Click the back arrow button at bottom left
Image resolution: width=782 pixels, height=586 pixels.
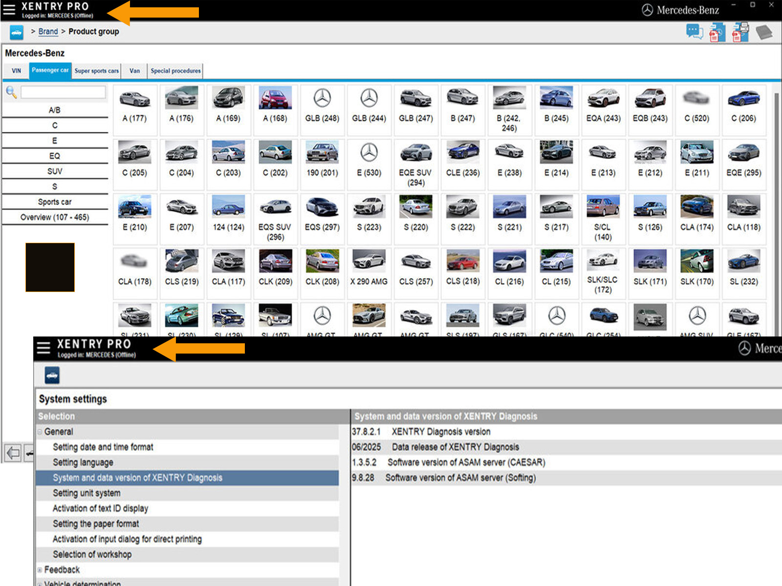(13, 453)
